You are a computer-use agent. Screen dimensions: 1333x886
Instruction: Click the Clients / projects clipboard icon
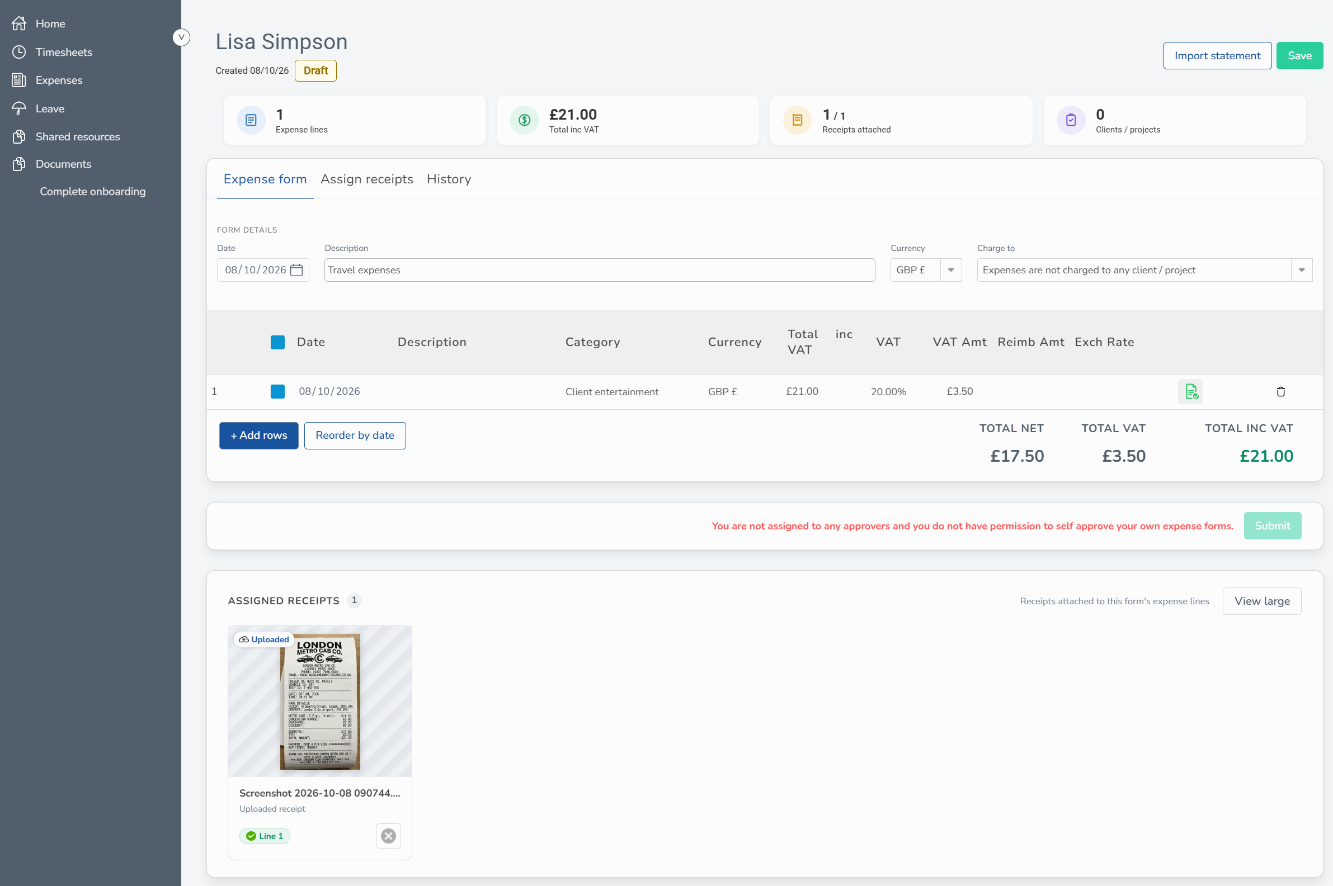point(1071,120)
